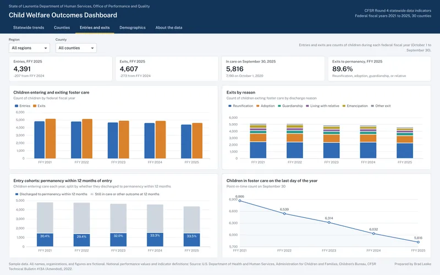Click the 33.5% bar segment for FFY 2025
440x275 pixels.
(191, 240)
